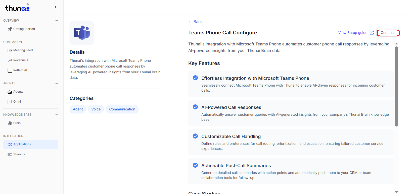Click the 'Categories' heading

coord(81,98)
